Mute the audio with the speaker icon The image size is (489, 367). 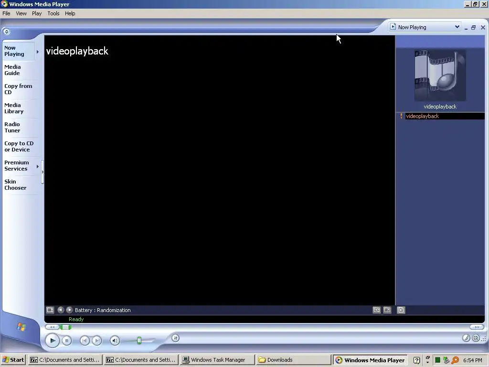(x=115, y=340)
